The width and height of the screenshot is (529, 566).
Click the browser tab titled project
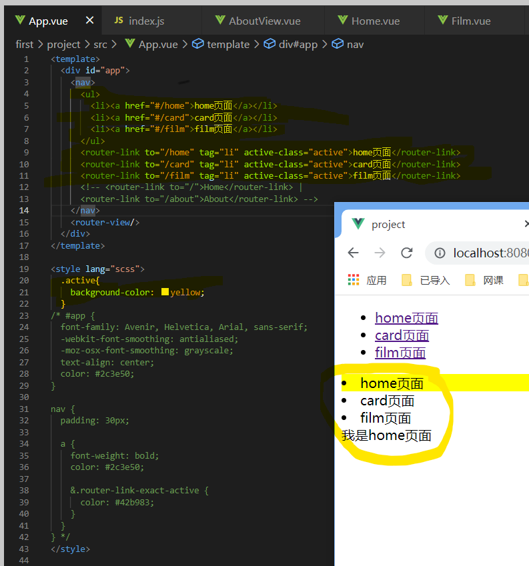[x=435, y=224]
